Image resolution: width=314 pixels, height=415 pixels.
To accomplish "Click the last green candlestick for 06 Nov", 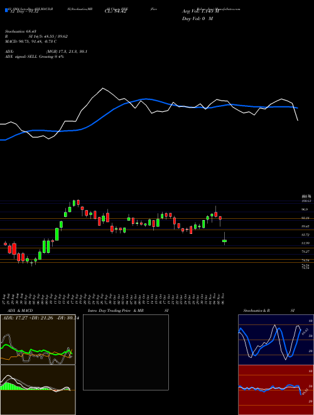I will click(224, 241).
